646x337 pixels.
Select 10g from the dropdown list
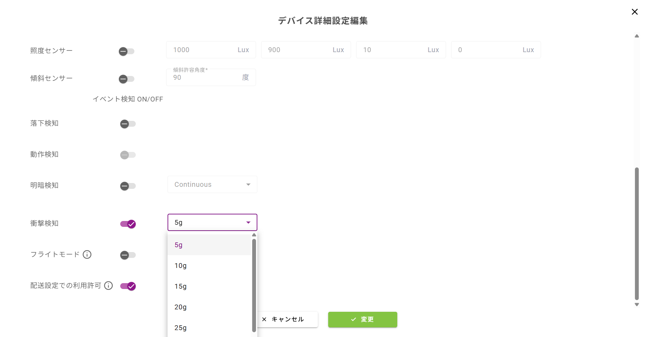coord(180,266)
